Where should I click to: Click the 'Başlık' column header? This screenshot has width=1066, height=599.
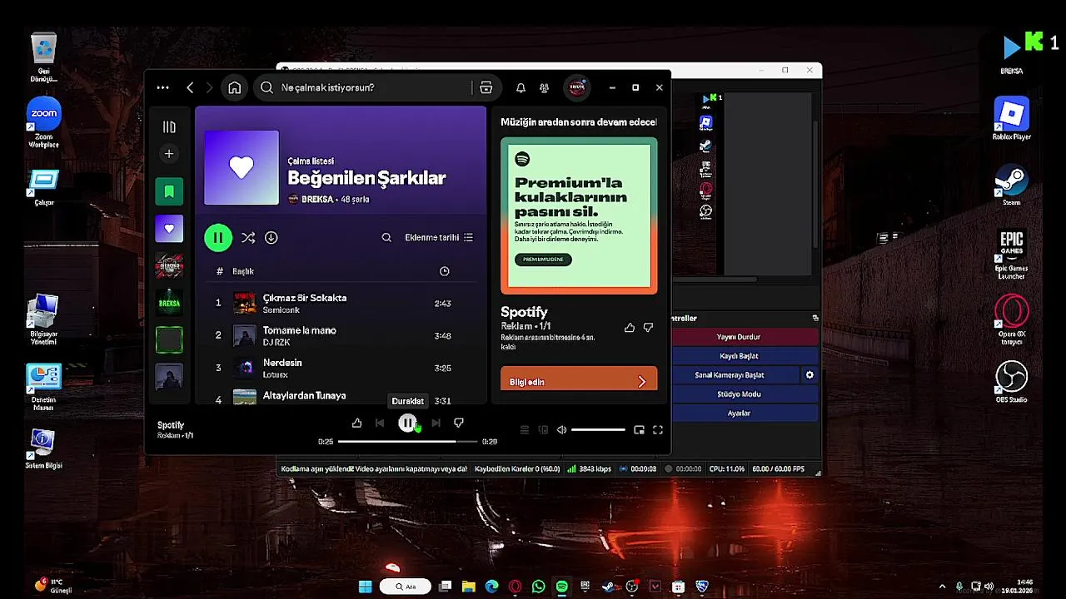pos(243,271)
